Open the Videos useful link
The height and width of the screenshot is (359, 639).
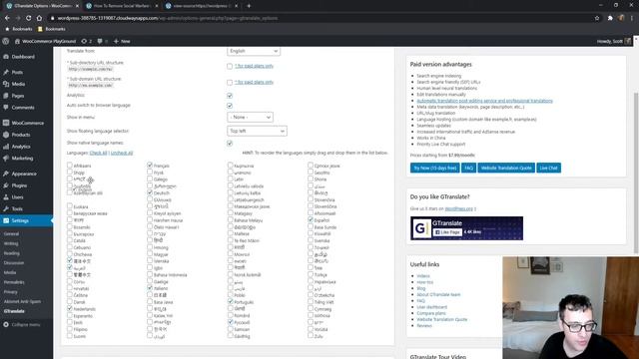tap(423, 276)
